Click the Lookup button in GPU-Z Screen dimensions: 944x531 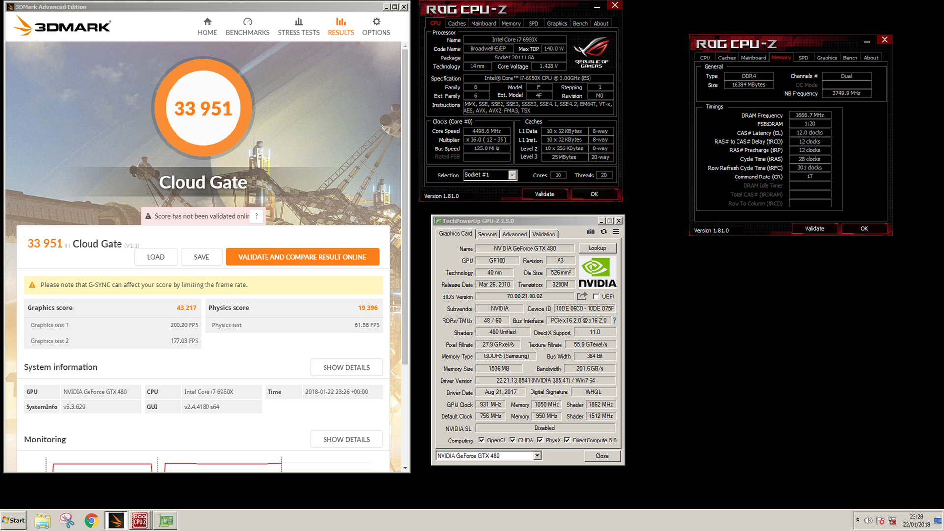click(x=597, y=248)
